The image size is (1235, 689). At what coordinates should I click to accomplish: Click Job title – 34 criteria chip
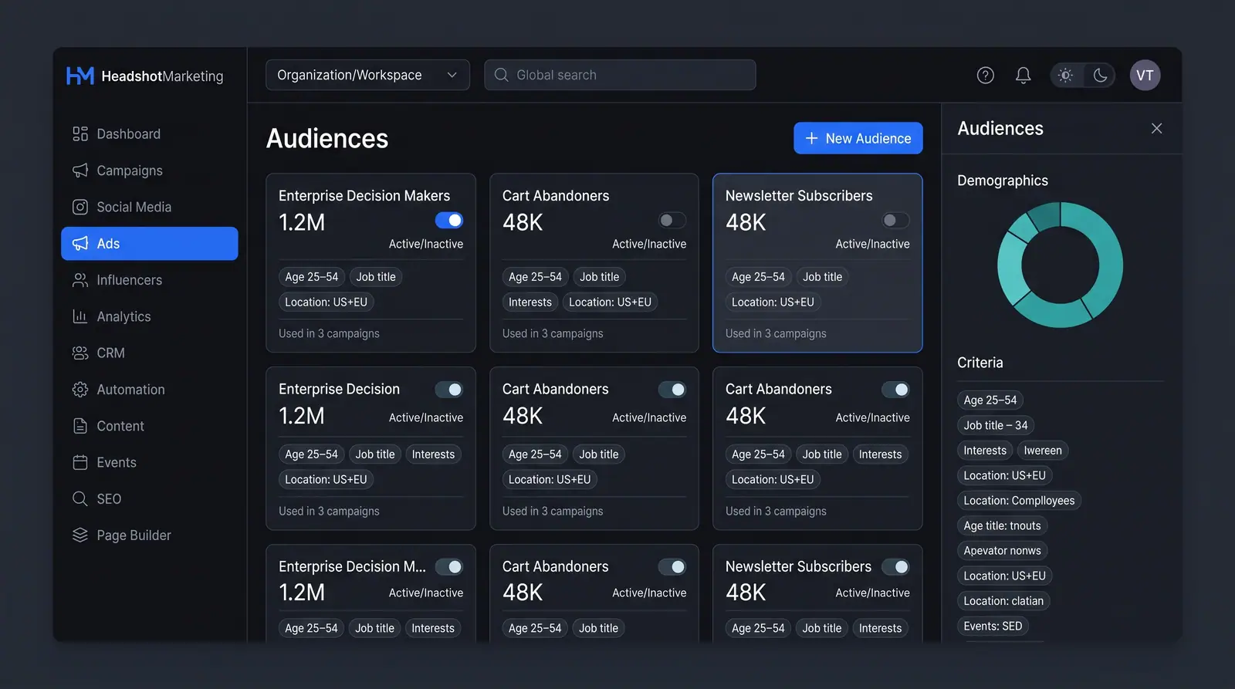click(x=996, y=425)
